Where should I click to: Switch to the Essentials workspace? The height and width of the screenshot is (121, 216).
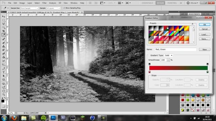147,3
